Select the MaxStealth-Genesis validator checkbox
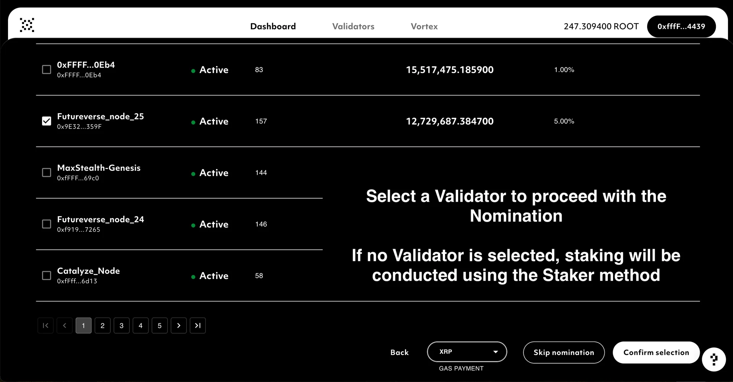Image resolution: width=733 pixels, height=382 pixels. [x=47, y=173]
